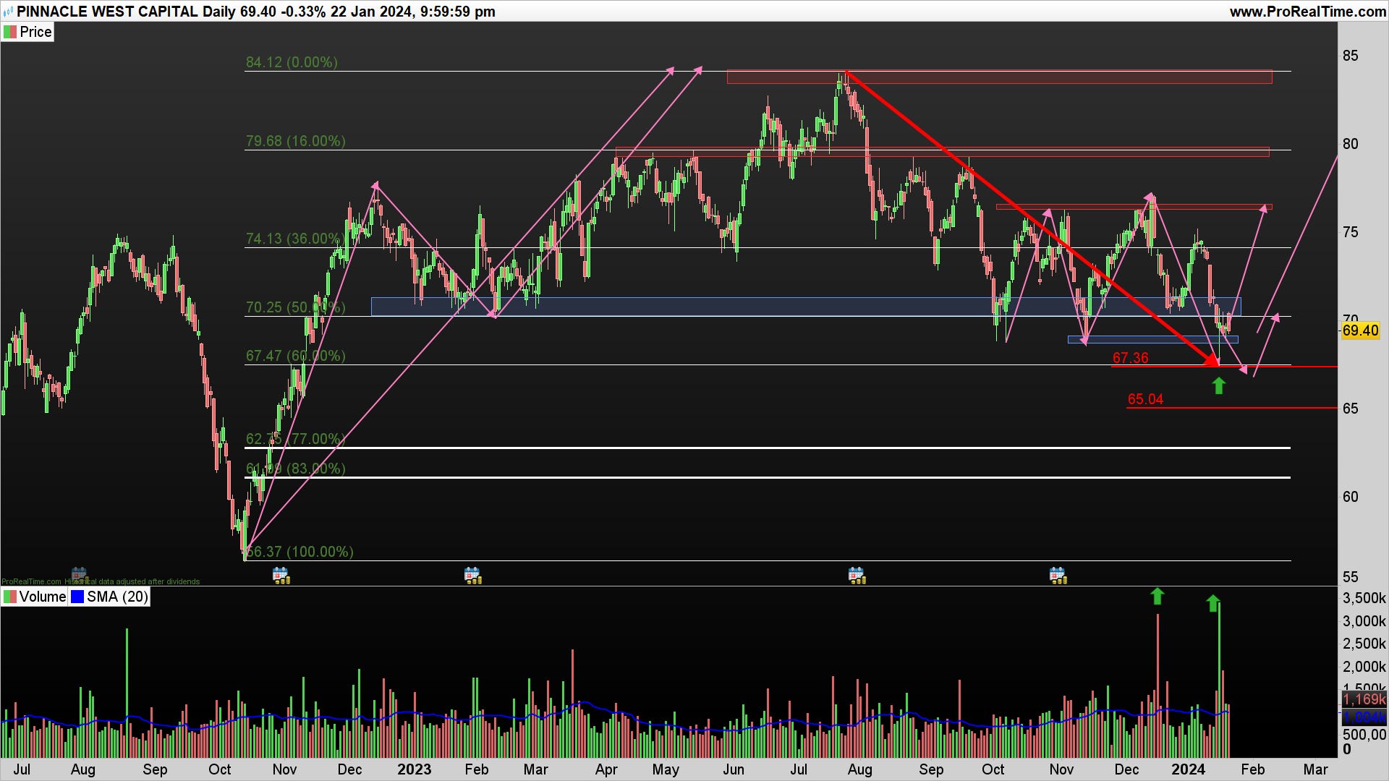This screenshot has width=1389, height=781.
Task: Click the 3,000k value on volume axis
Action: (x=1364, y=621)
